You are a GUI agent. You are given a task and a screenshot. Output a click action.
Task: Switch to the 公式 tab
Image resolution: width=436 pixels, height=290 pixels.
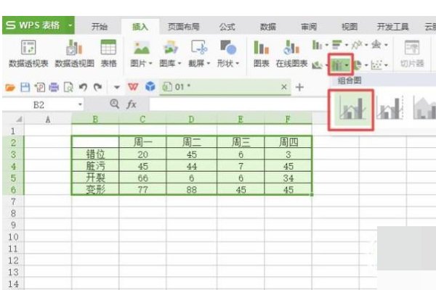coord(227,27)
